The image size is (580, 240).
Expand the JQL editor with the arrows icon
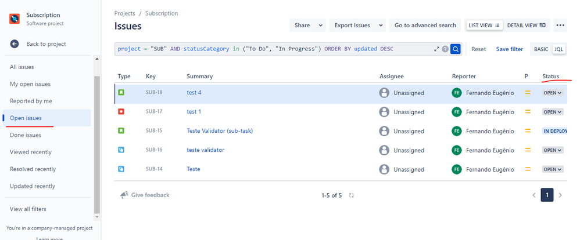coord(436,49)
